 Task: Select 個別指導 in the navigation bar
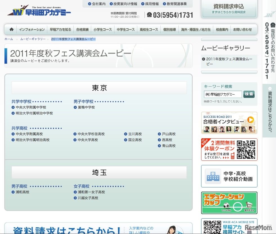(x=169, y=29)
